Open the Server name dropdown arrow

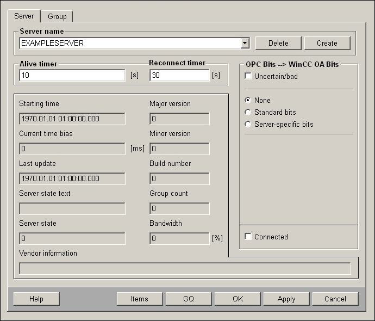pos(245,43)
